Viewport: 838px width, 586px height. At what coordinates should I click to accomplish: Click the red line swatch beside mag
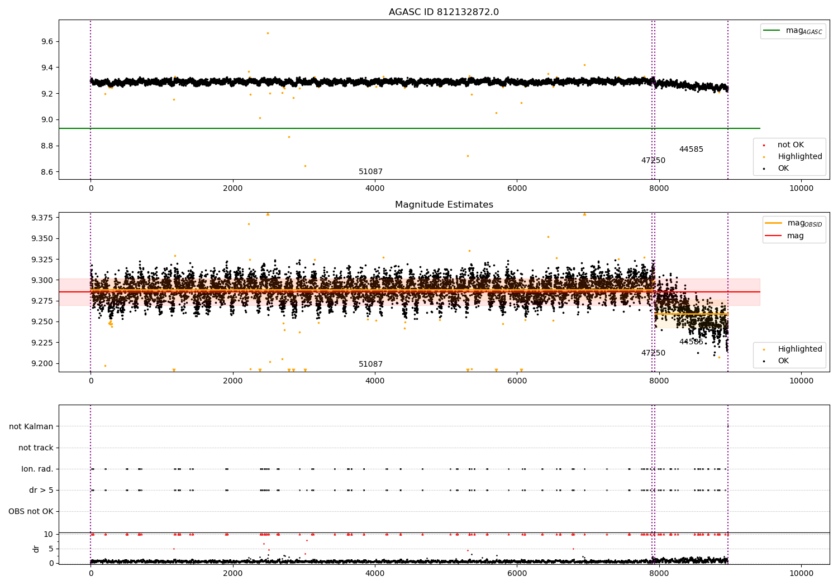(x=774, y=236)
